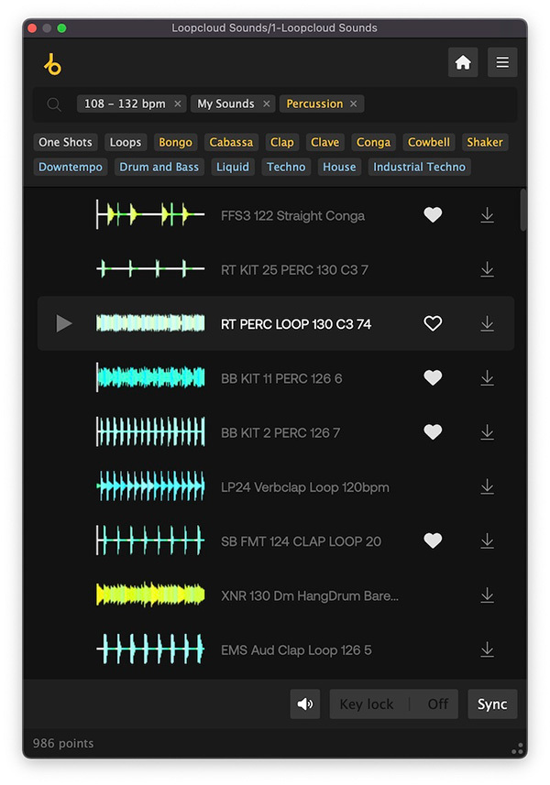Toggle the speaker volume icon
This screenshot has width=550, height=785.
[x=305, y=704]
